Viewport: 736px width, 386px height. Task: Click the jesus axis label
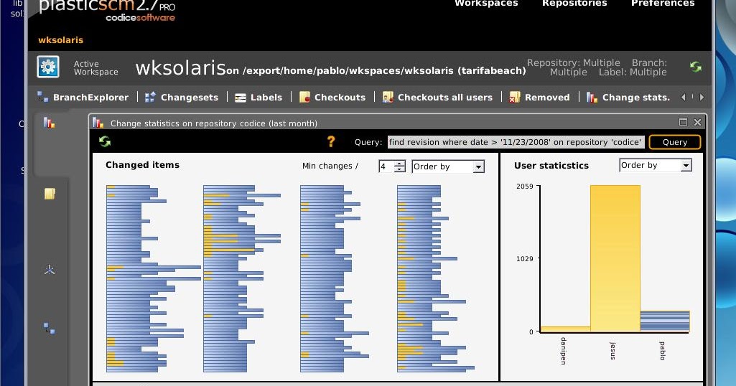pyautogui.click(x=612, y=351)
